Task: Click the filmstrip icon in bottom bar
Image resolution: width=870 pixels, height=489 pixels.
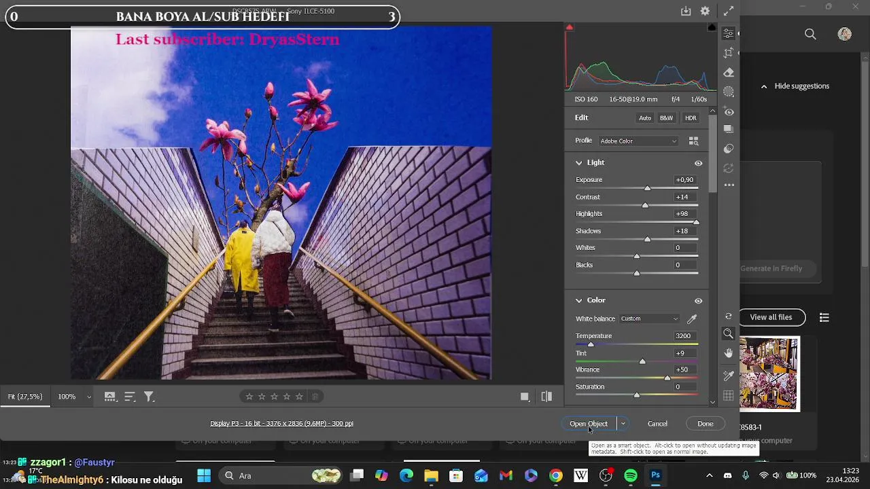Action: pyautogui.click(x=109, y=397)
